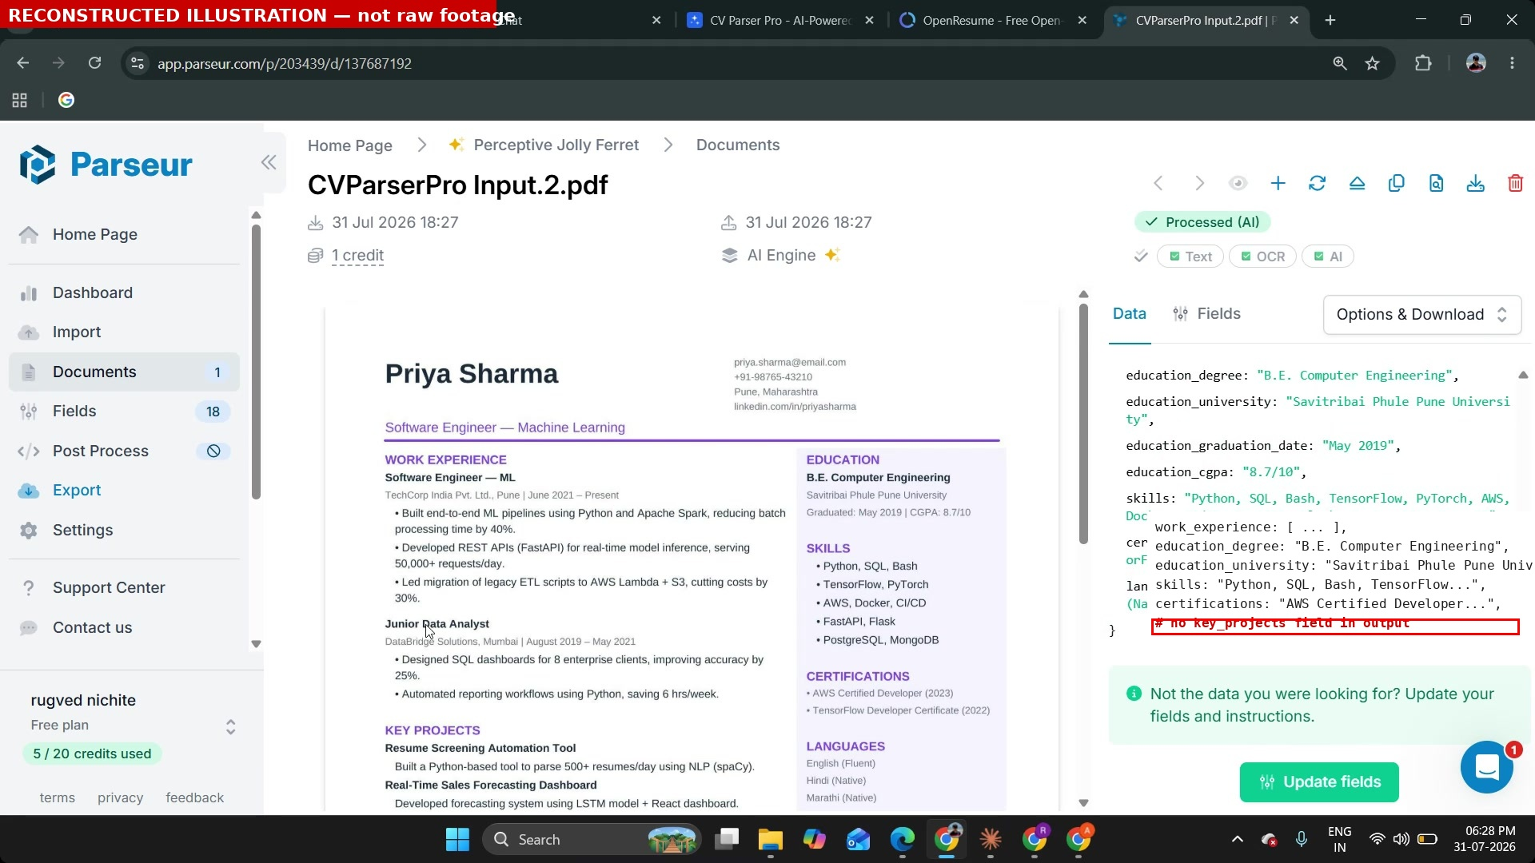
Task: Collapse the Parseur sidebar
Action: tap(269, 163)
